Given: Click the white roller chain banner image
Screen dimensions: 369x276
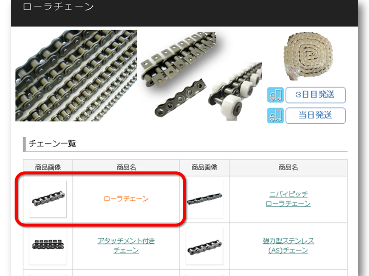Looking at the screenshot, I should pos(235,92).
